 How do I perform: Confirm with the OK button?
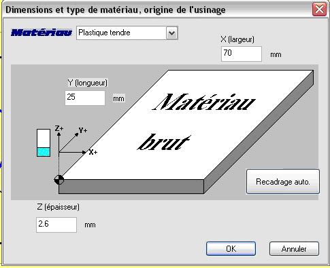[231, 249]
